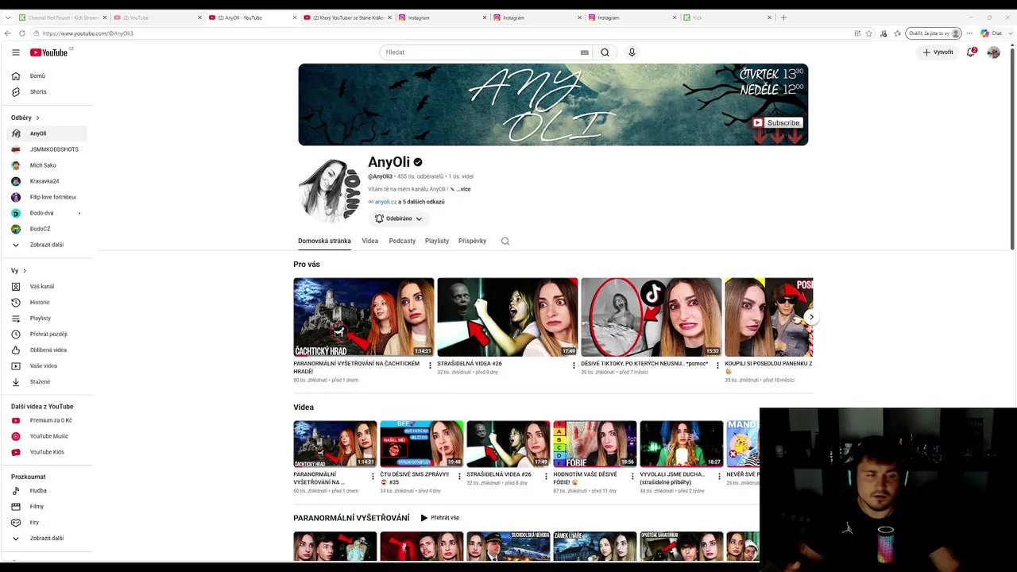The width and height of the screenshot is (1017, 572).
Task: Open the Odebíráno subscription dropdown
Action: tap(398, 218)
